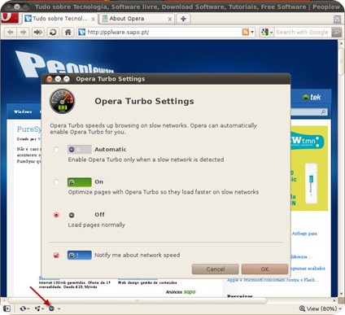345x315 pixels.
Task: Click the Anúncios sapo text
Action: pos(181,292)
